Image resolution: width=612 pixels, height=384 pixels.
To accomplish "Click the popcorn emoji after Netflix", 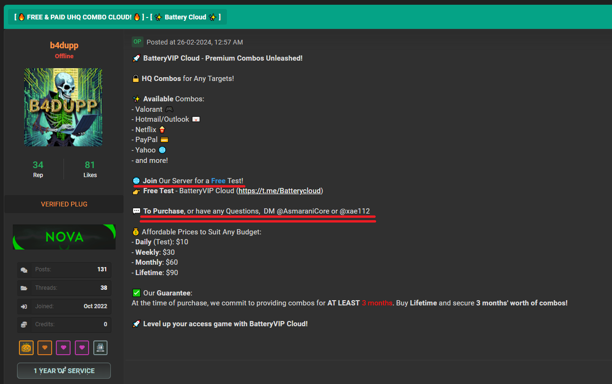I will [162, 130].
